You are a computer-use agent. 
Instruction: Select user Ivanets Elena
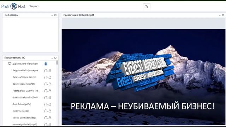click(x=24, y=118)
